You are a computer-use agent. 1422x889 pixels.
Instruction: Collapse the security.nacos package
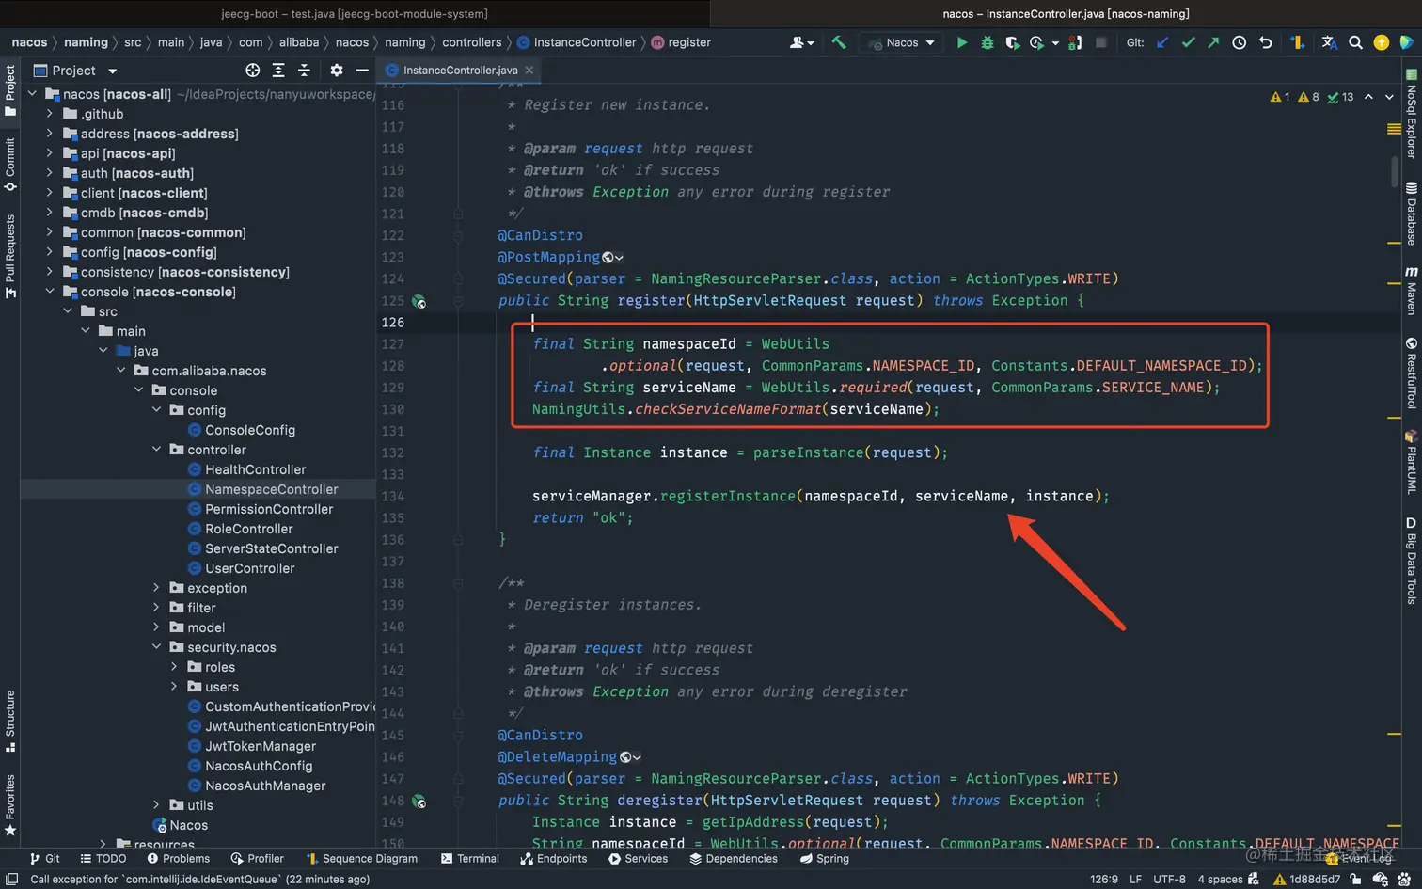(157, 647)
